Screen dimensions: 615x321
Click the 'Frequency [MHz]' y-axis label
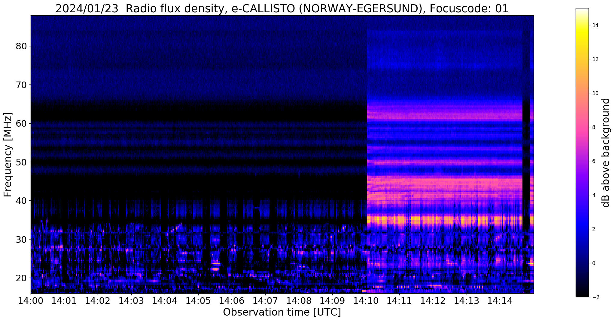pyautogui.click(x=8, y=155)
